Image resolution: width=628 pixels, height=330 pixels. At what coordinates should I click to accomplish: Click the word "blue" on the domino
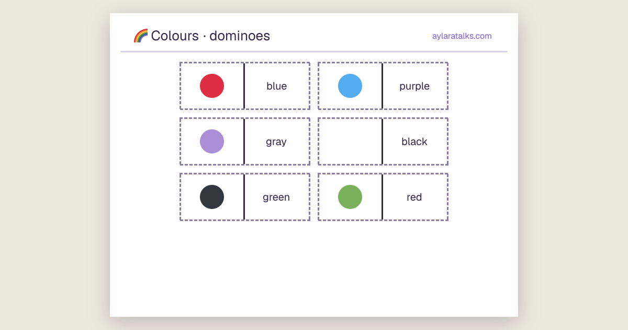click(276, 86)
